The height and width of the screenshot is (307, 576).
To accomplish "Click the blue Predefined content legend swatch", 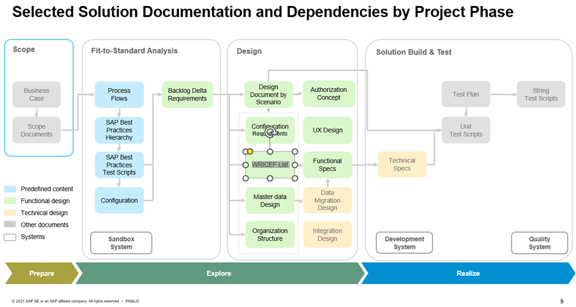I will pyautogui.click(x=11, y=189).
